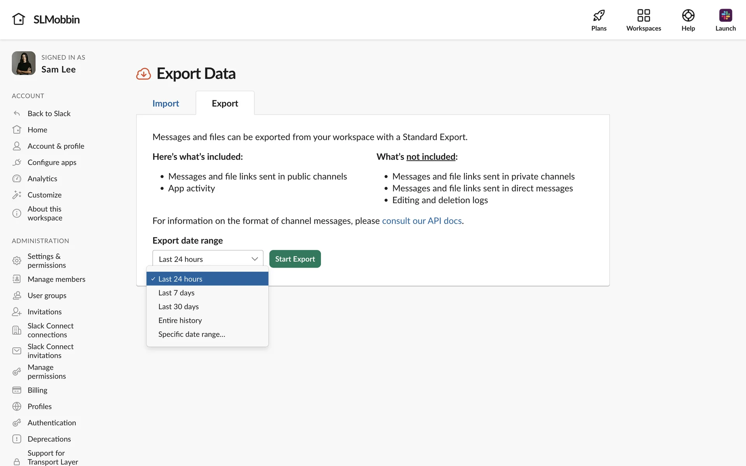Click the SLMobbin home logo icon
This screenshot has width=746, height=466.
(x=19, y=19)
